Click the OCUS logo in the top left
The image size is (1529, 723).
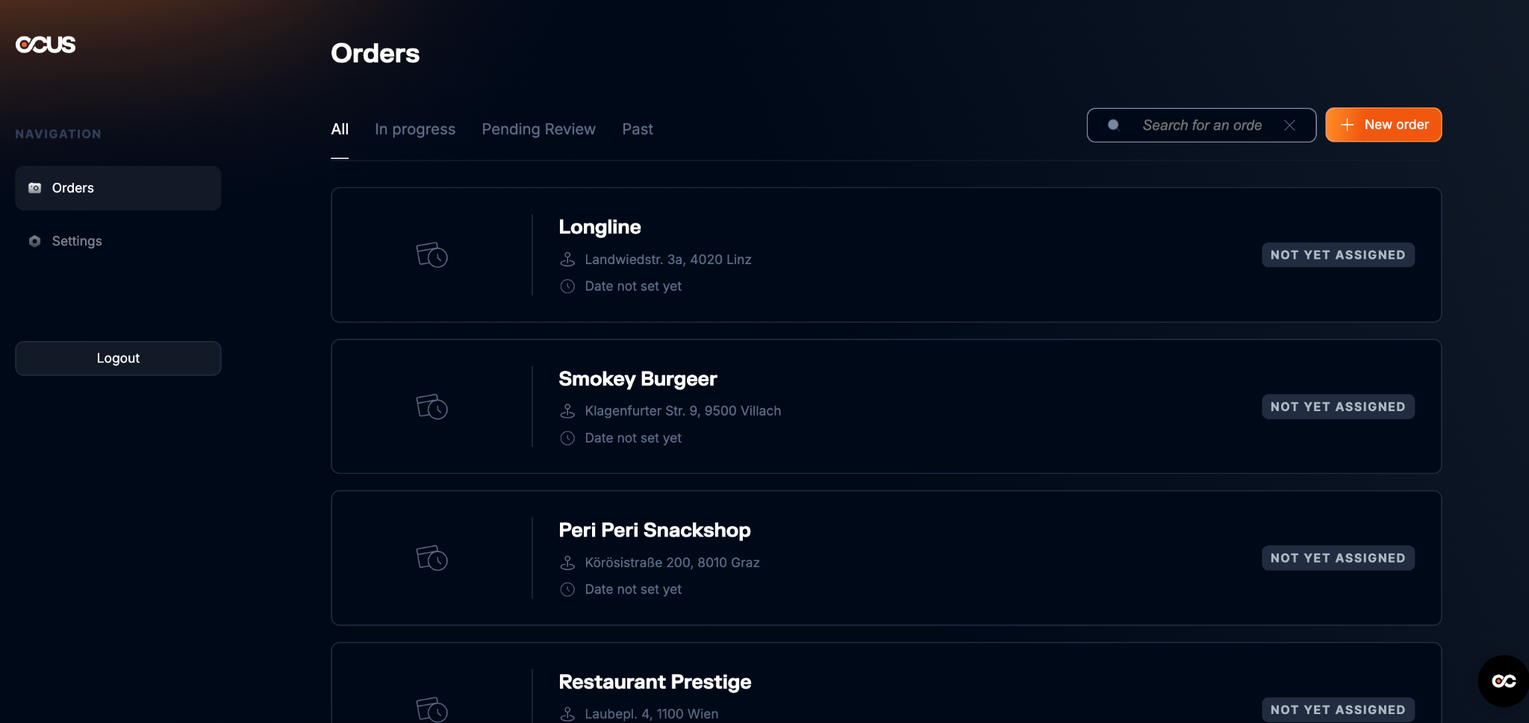[45, 44]
